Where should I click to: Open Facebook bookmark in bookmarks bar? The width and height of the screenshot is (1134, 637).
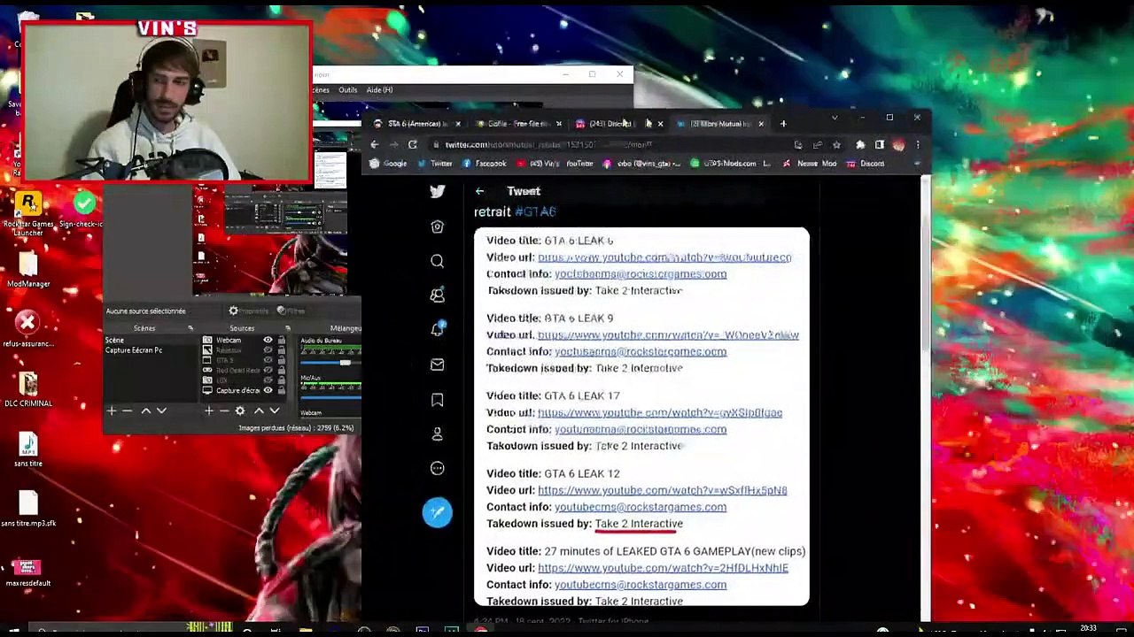(484, 164)
